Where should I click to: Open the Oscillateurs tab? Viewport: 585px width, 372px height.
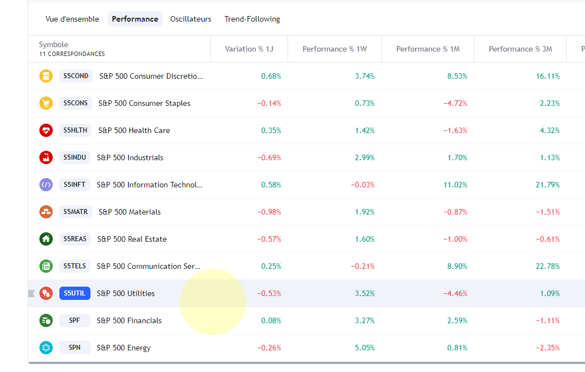(190, 19)
